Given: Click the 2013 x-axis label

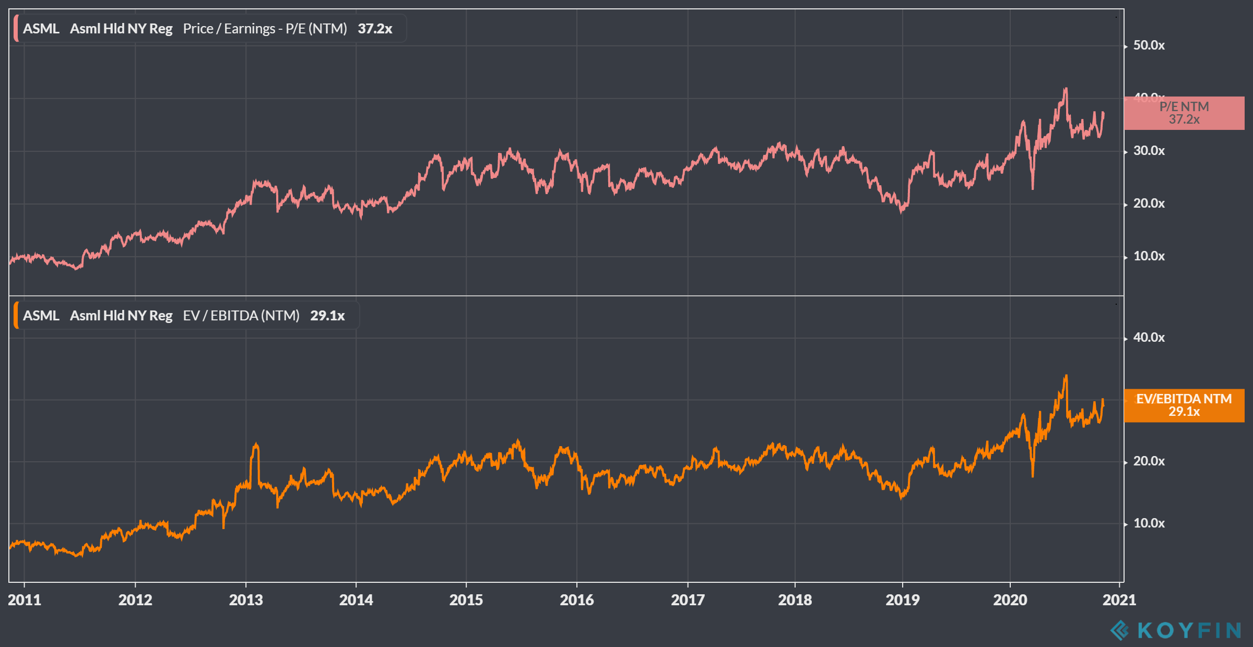Looking at the screenshot, I should pyautogui.click(x=246, y=600).
